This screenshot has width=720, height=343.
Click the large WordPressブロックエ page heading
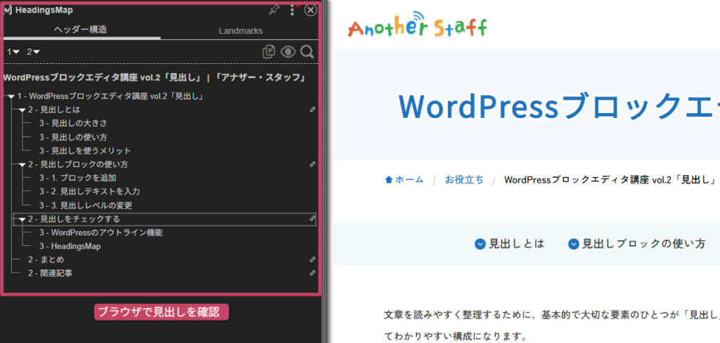point(558,106)
